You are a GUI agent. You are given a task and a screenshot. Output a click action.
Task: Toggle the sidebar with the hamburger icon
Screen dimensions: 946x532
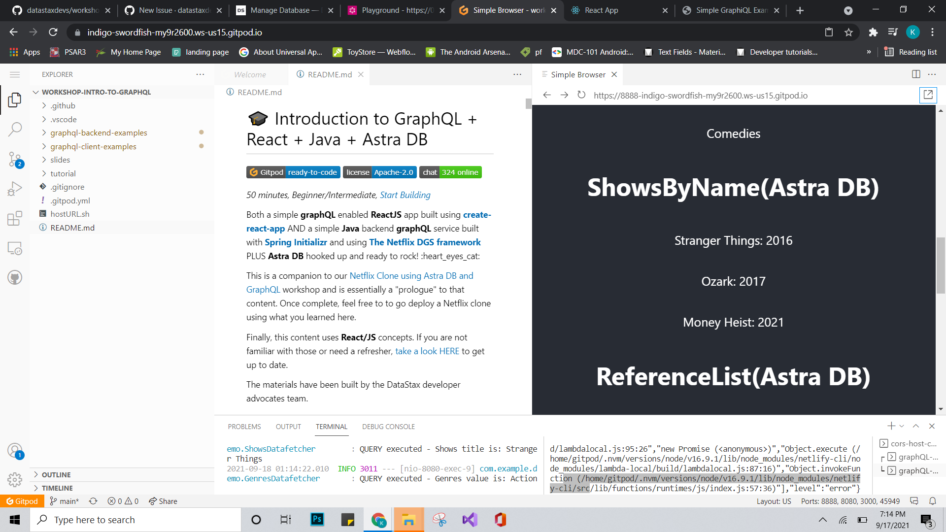[15, 74]
